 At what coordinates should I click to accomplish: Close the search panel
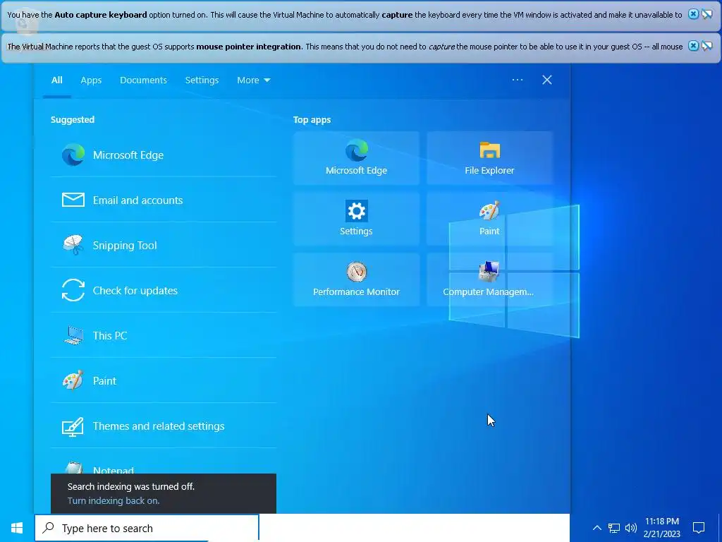[547, 80]
